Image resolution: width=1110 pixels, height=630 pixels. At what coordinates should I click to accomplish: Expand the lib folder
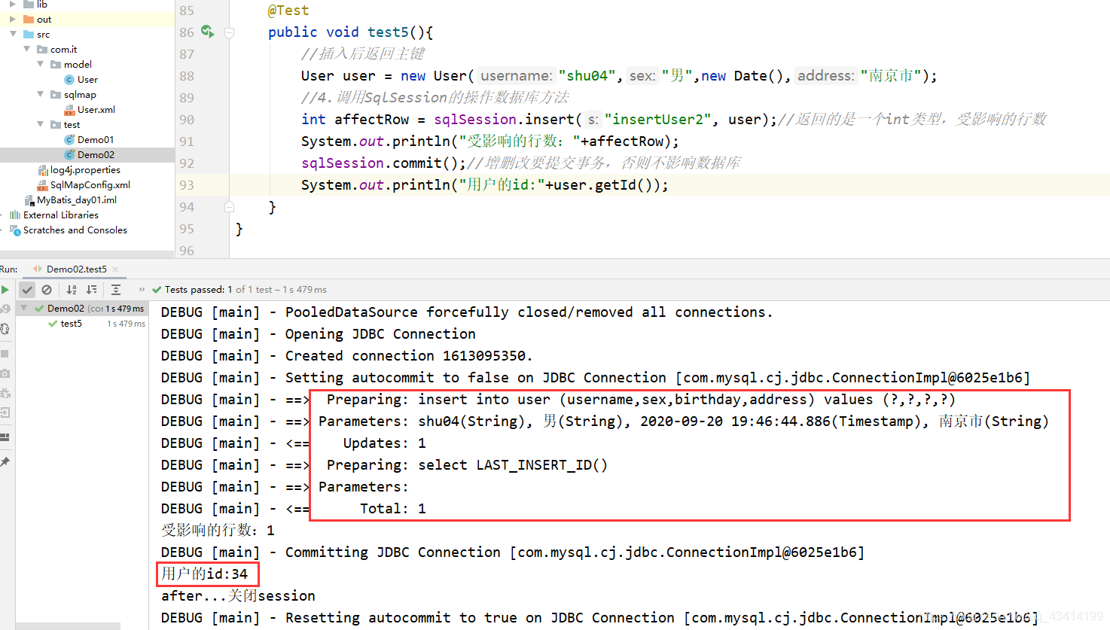pyautogui.click(x=13, y=5)
